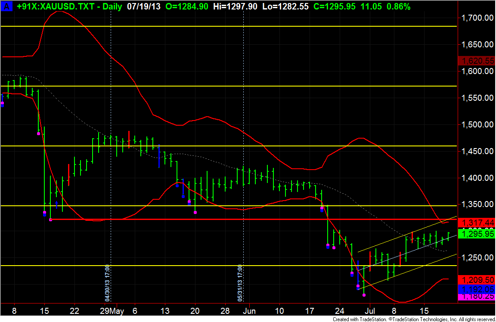Click the 1,400.00 price axis label
Viewport: 496px width, 322px height.
pos(477,178)
